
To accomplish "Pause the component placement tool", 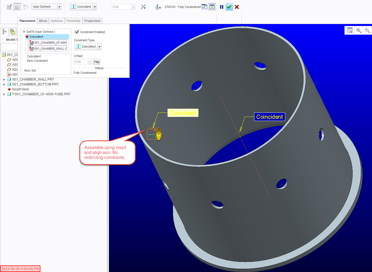I will tap(222, 7).
